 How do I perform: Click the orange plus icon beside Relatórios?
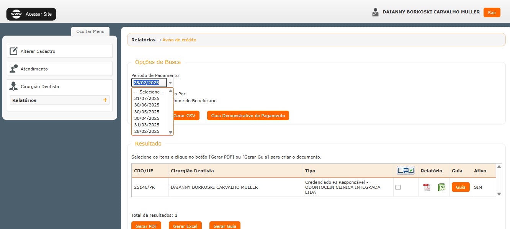[105, 100]
